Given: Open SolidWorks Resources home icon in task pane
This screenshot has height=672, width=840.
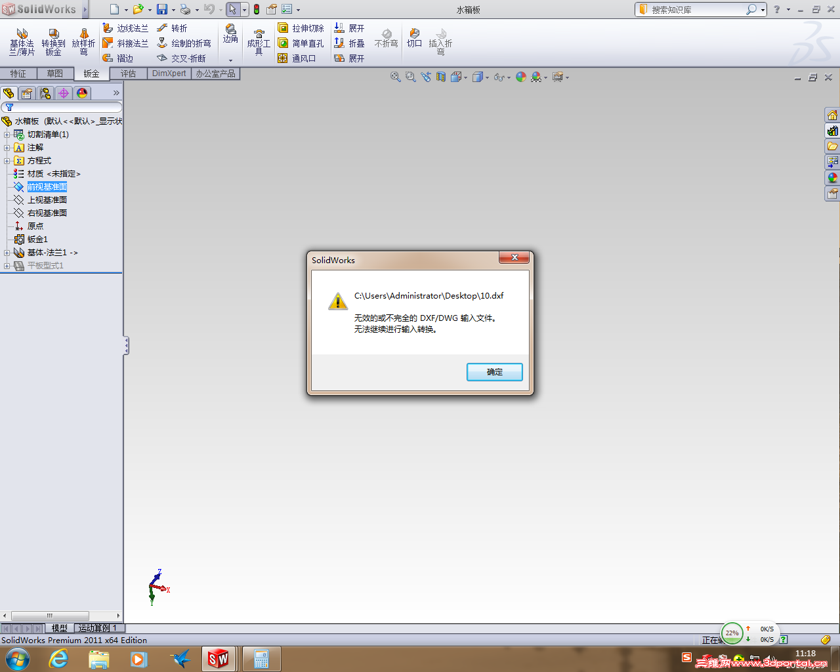Looking at the screenshot, I should pyautogui.click(x=832, y=115).
